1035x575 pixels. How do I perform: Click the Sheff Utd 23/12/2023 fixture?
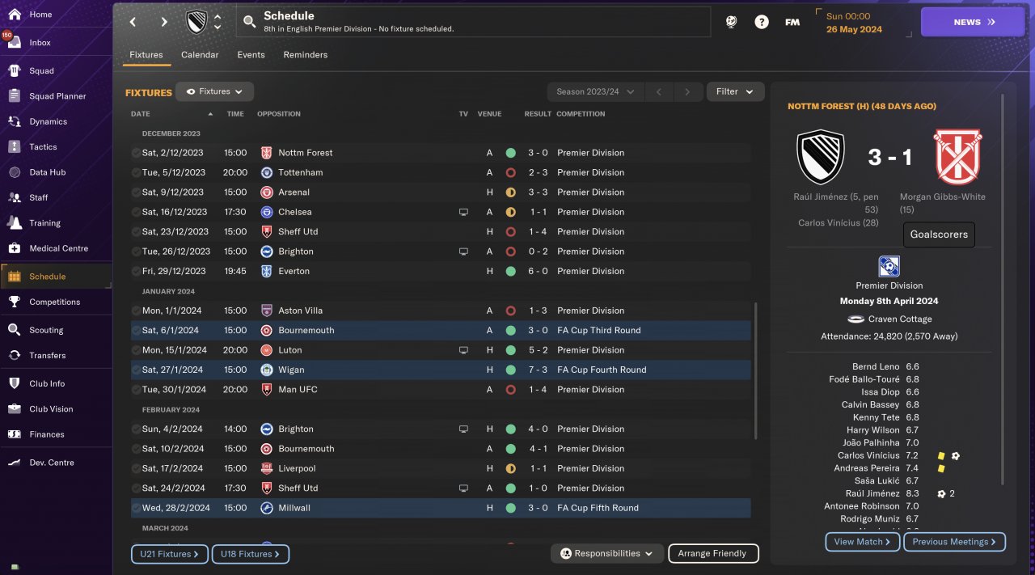(x=441, y=231)
